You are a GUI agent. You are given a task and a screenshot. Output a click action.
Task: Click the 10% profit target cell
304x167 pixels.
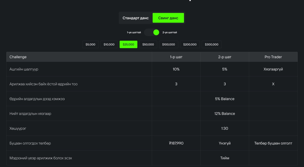176,69
